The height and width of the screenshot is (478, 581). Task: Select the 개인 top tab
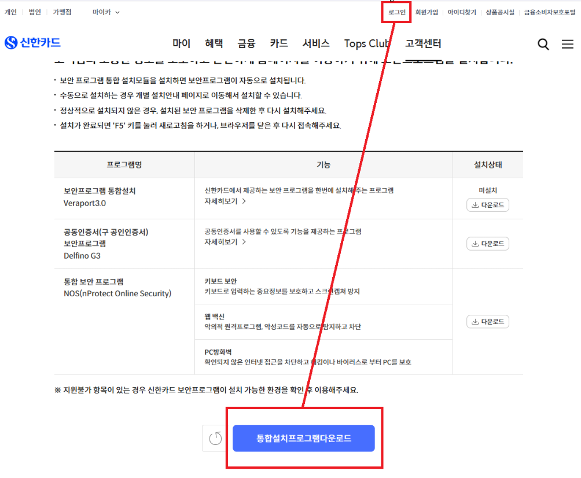point(10,12)
